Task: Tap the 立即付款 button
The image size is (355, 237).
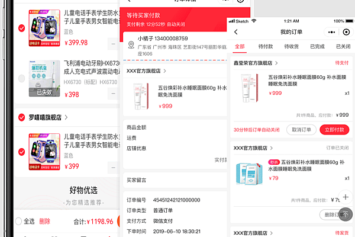Action: (334, 130)
